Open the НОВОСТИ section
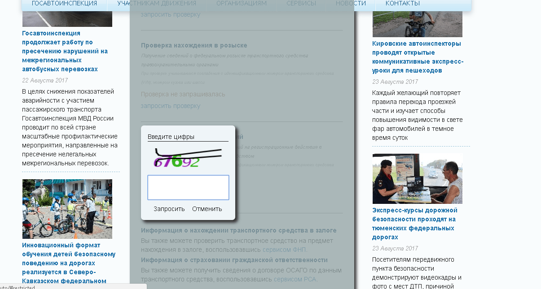This screenshot has height=289, width=541. click(351, 4)
